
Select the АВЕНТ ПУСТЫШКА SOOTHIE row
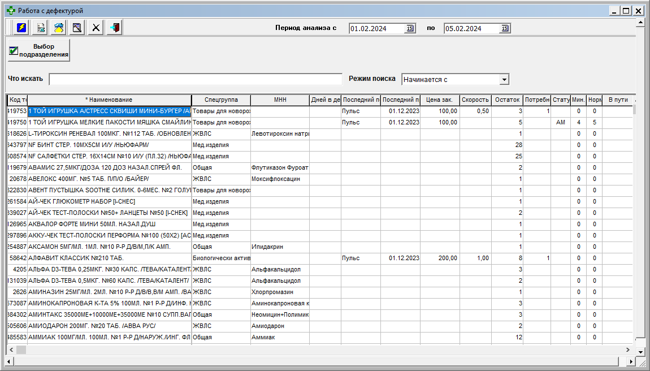[320, 190]
